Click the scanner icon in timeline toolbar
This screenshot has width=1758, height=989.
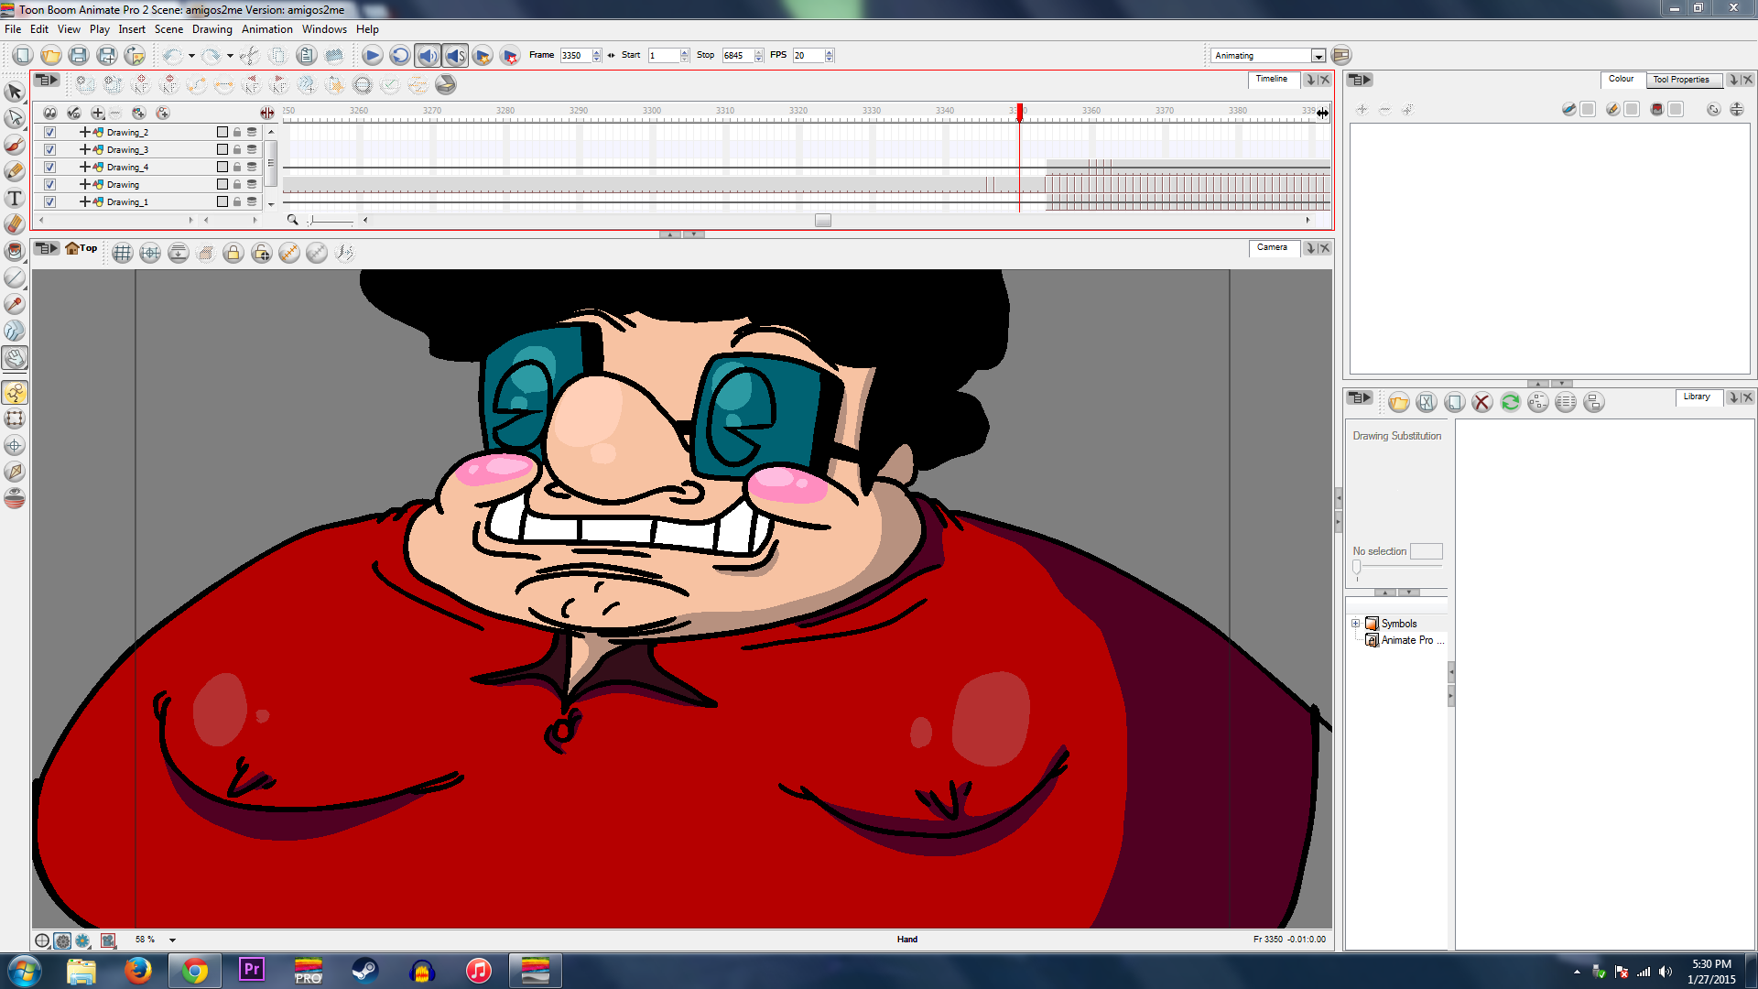[446, 85]
